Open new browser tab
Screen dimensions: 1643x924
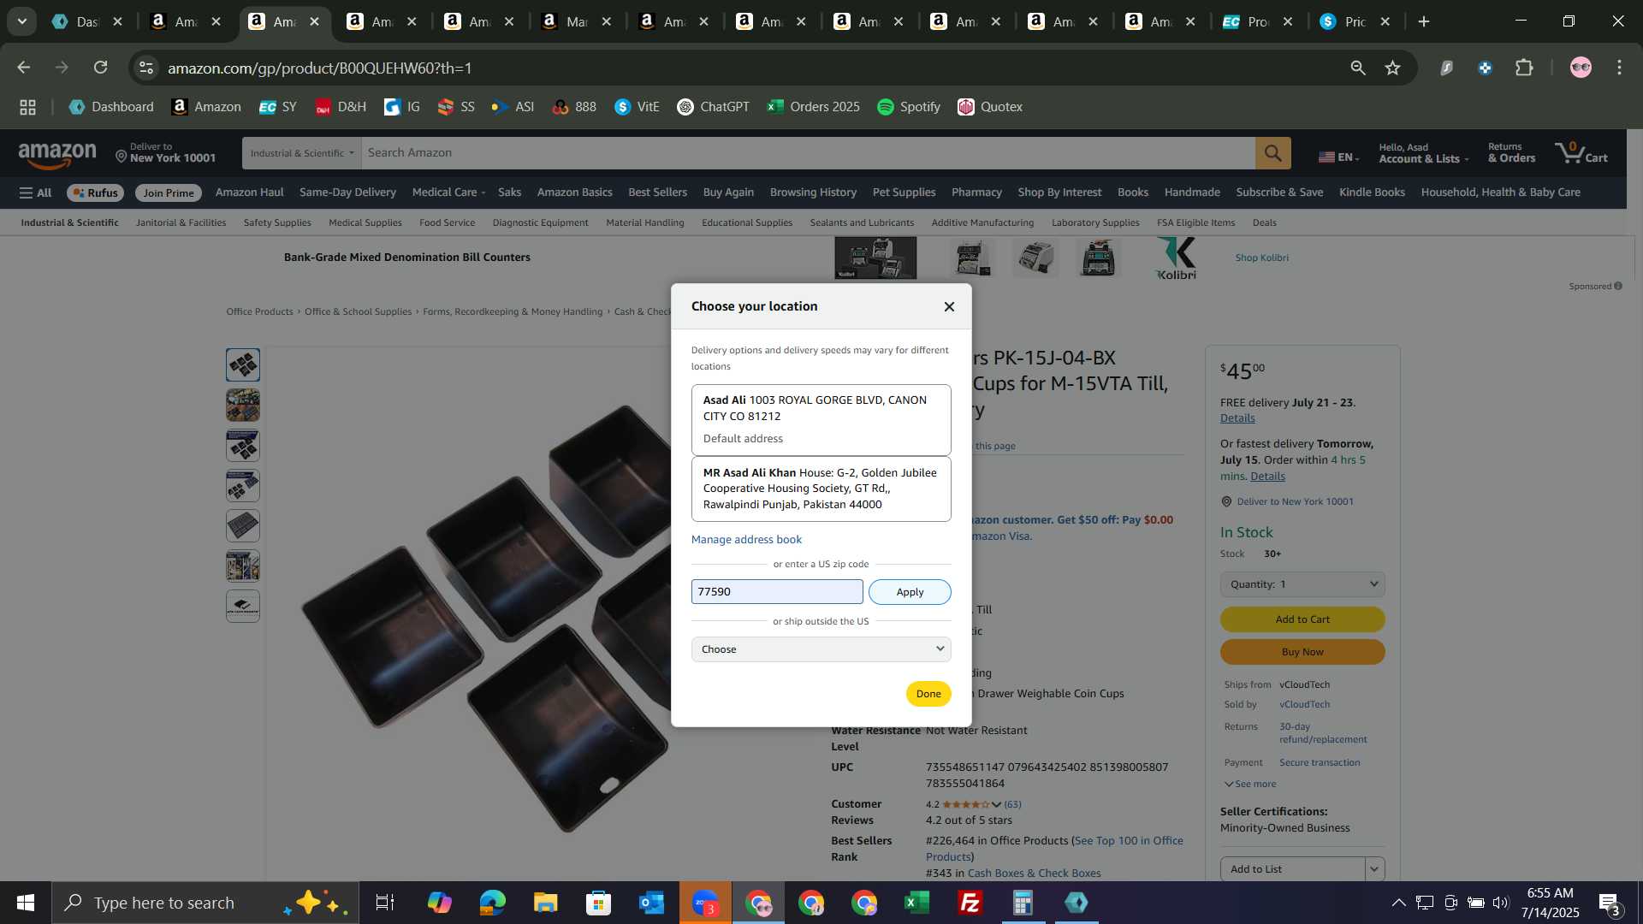click(1424, 21)
